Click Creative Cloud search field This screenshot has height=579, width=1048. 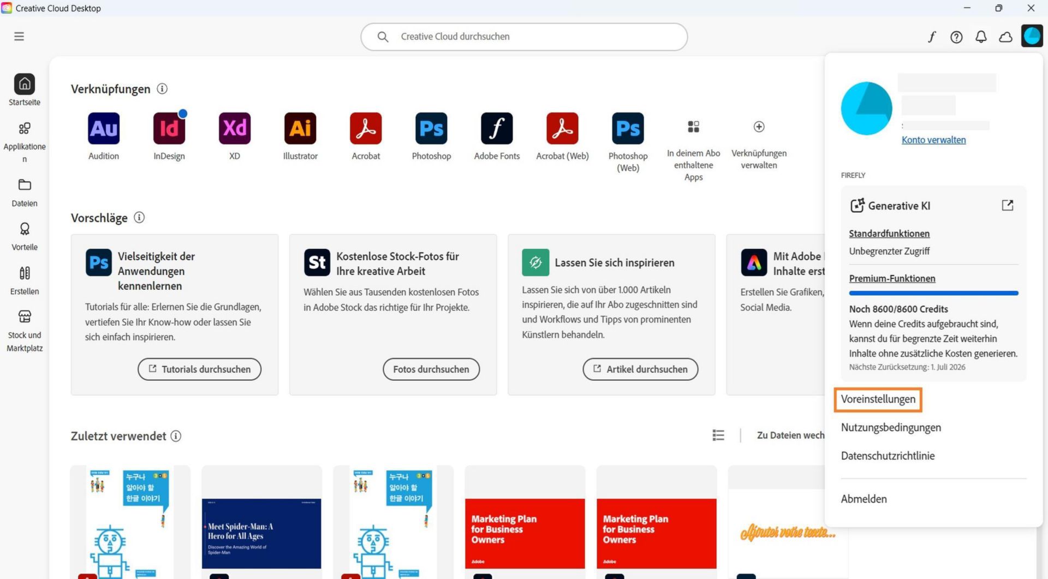524,37
